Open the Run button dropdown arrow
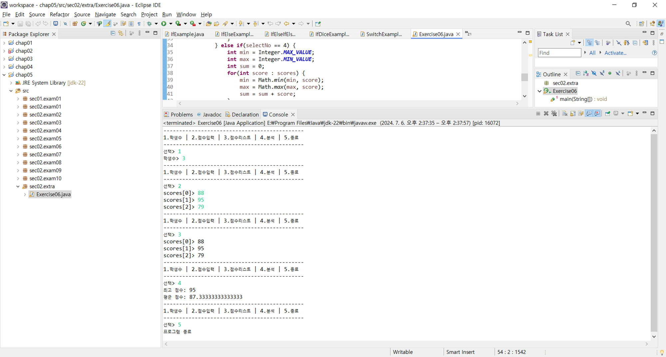 pos(171,24)
